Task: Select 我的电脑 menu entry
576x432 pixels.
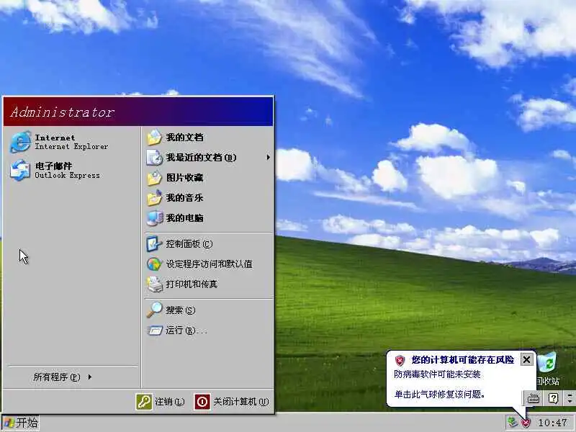Action: (x=210, y=218)
